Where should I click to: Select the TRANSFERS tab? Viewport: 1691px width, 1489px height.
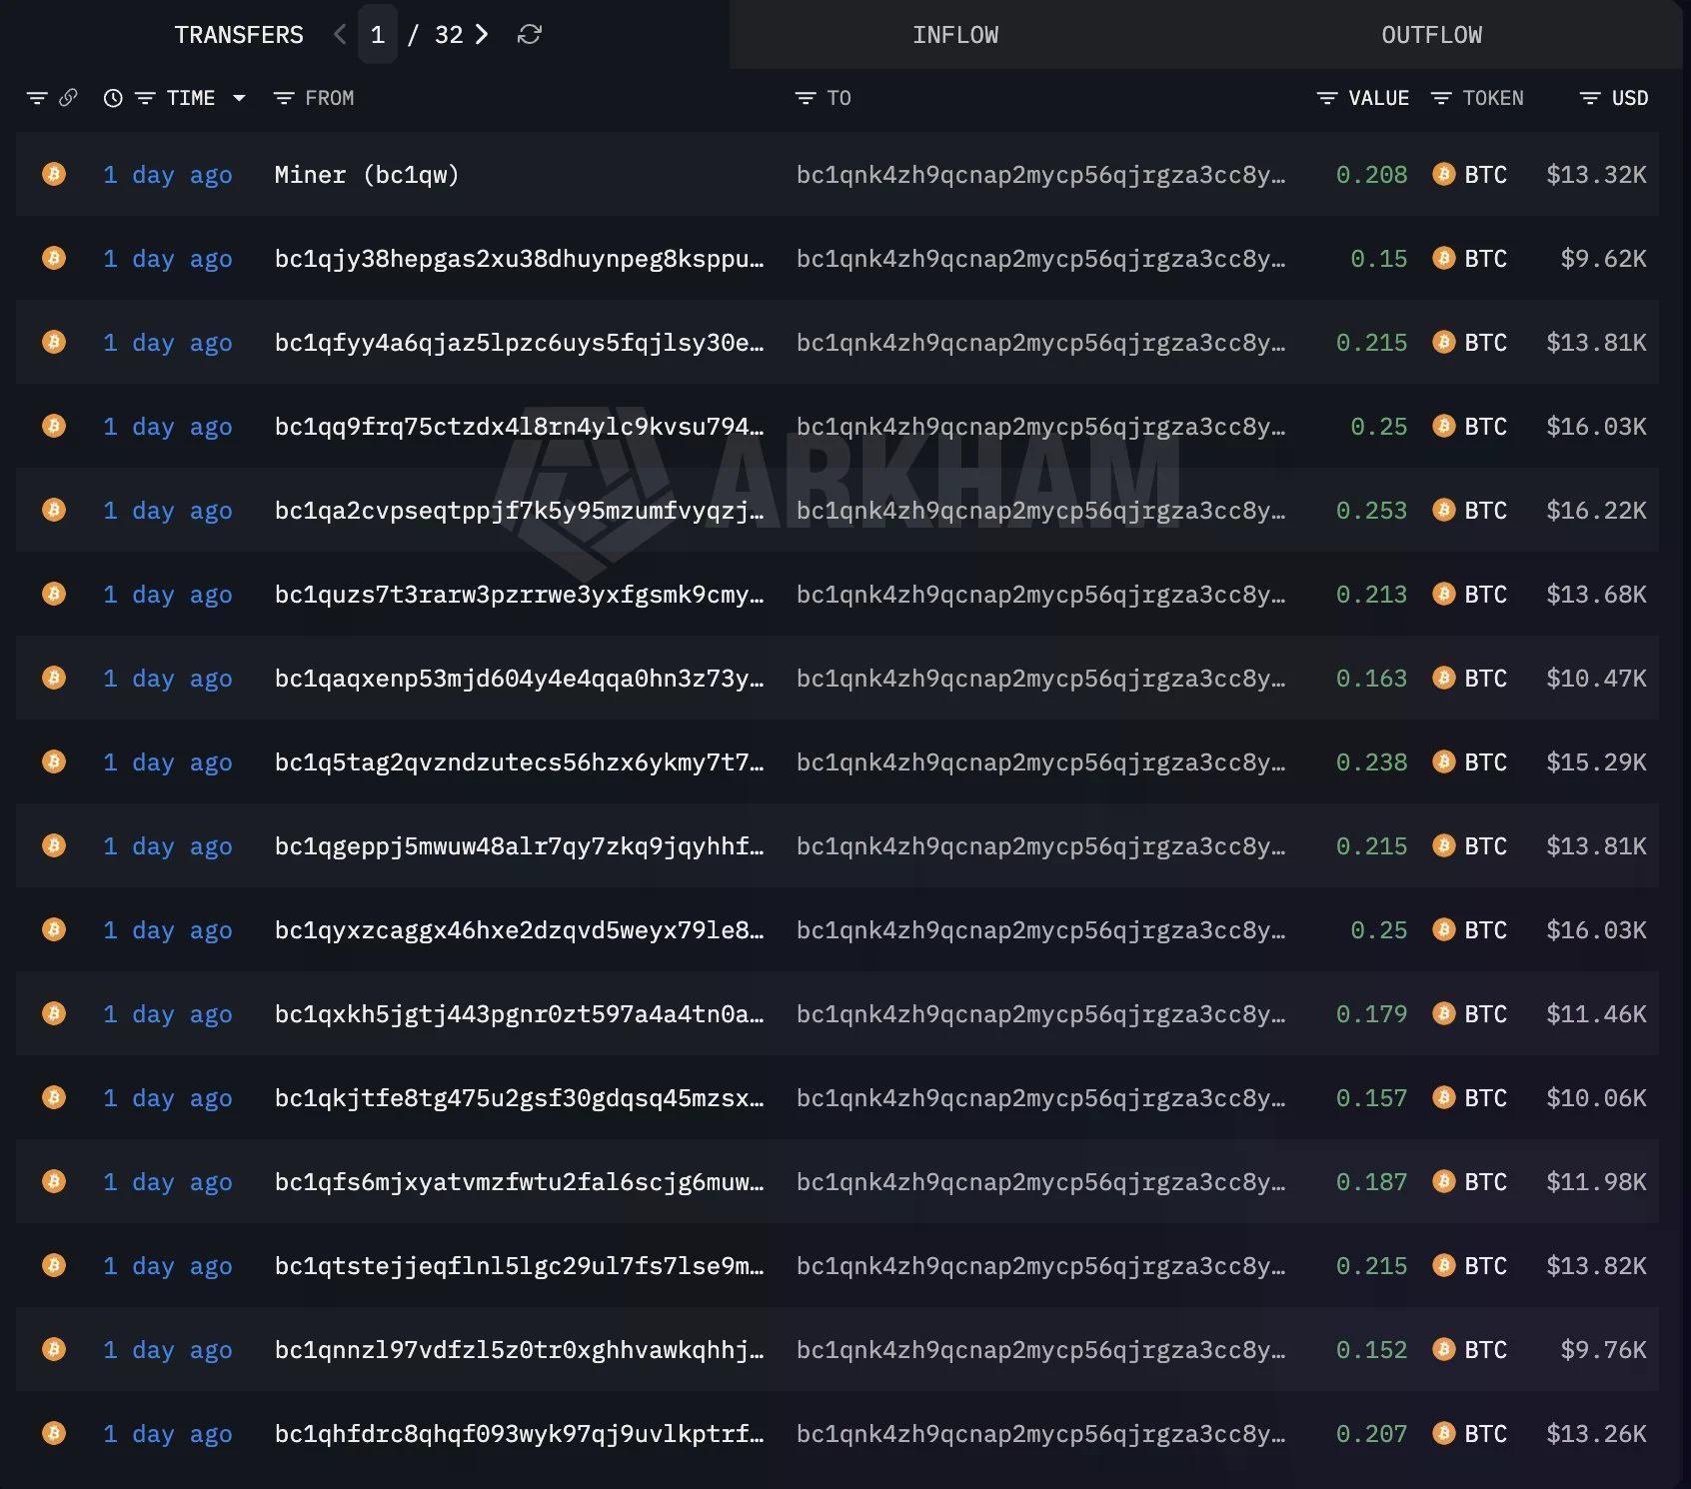(x=239, y=35)
